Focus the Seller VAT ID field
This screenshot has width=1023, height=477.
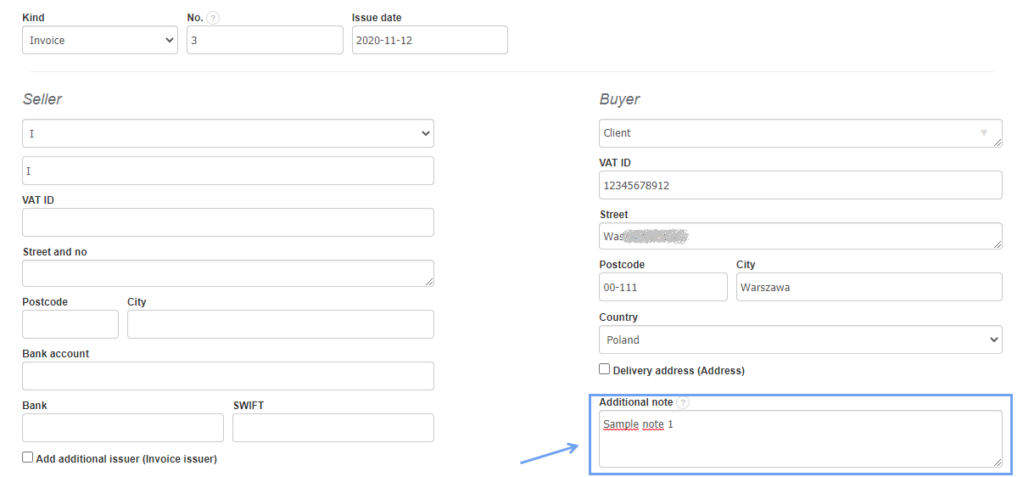(x=228, y=222)
